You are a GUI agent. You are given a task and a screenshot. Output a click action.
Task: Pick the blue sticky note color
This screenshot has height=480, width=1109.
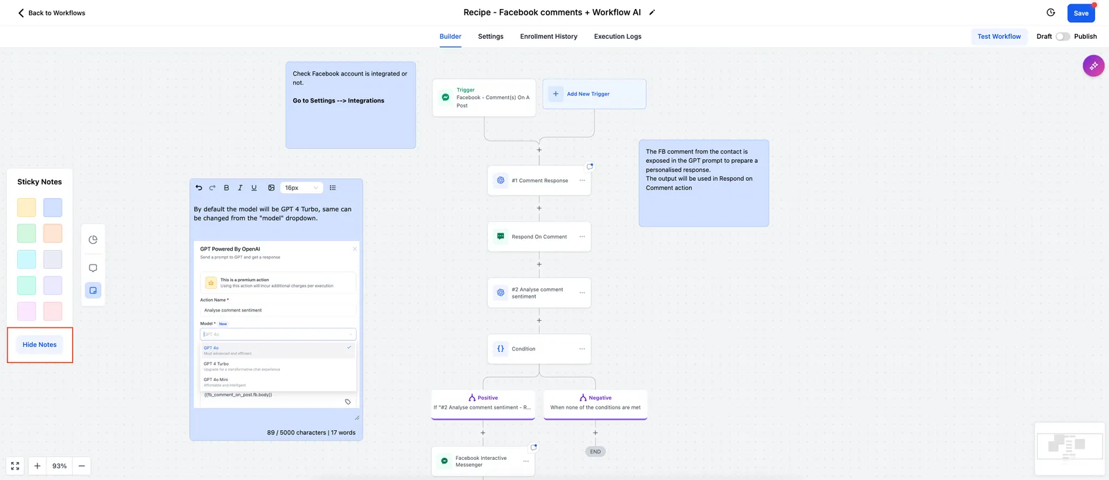53,207
